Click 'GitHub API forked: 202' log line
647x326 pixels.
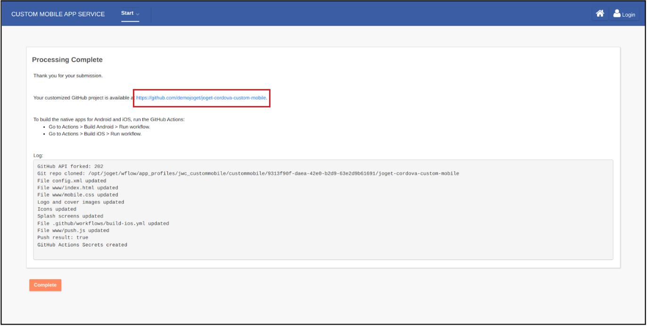click(x=70, y=166)
